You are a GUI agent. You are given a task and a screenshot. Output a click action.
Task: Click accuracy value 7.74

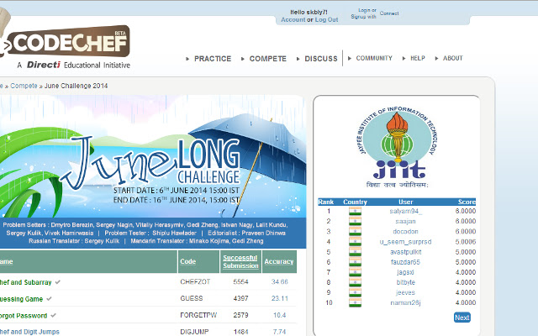click(280, 332)
